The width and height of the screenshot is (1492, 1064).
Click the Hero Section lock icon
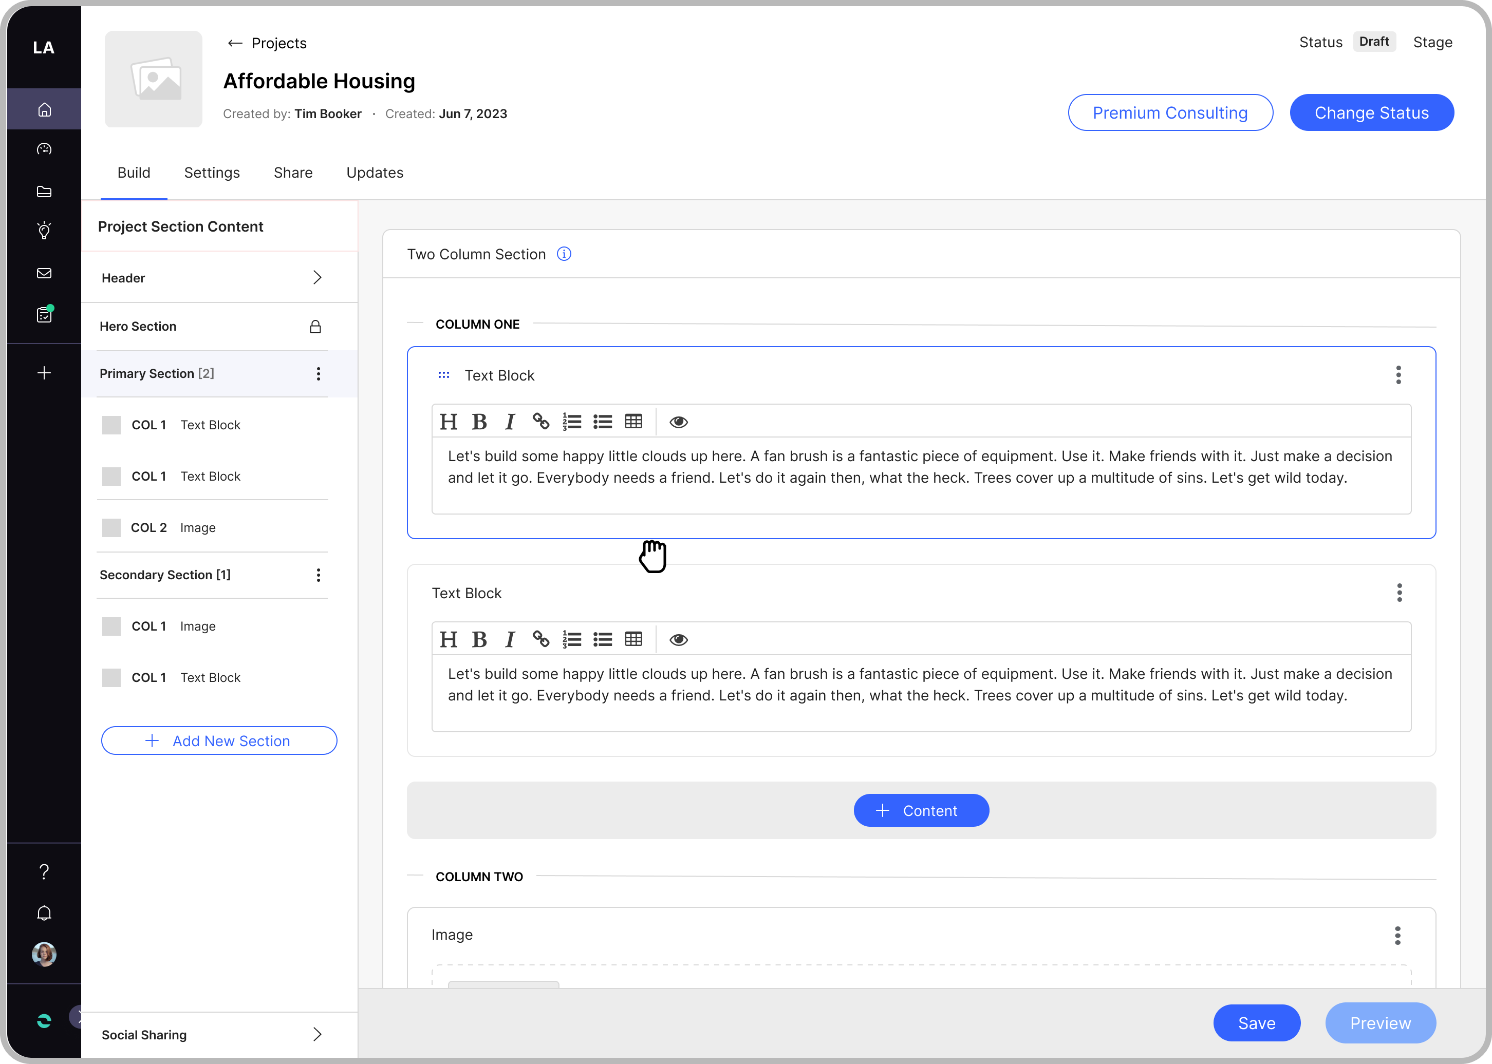315,326
